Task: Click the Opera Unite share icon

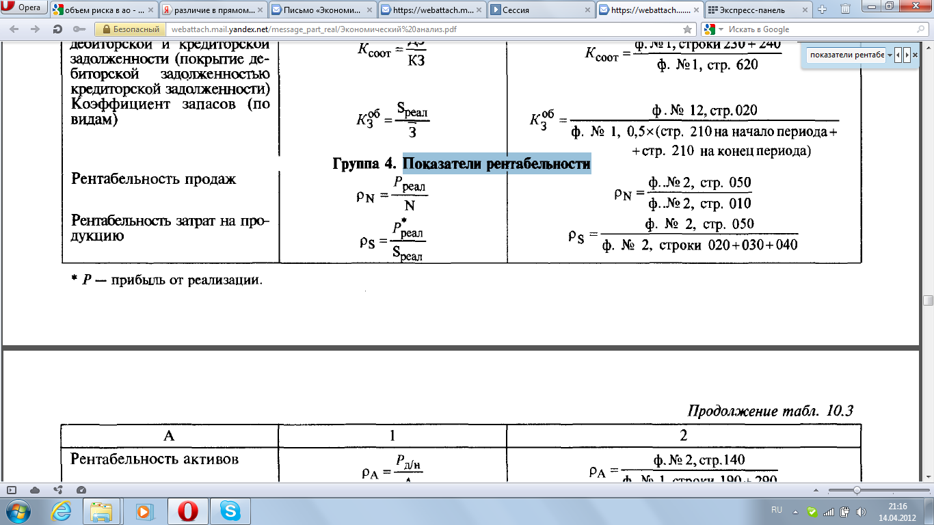Action: (x=58, y=489)
